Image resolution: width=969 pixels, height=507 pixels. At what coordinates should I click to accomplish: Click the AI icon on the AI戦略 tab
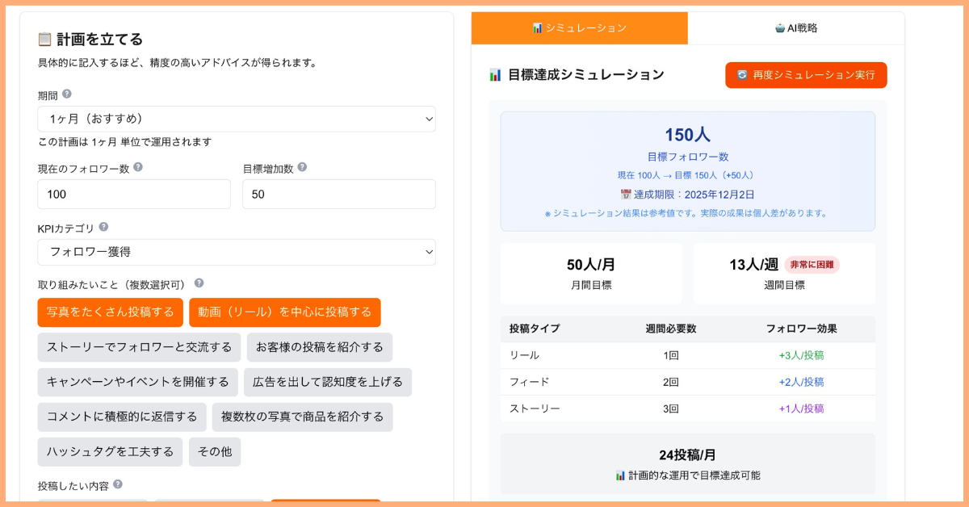point(779,27)
